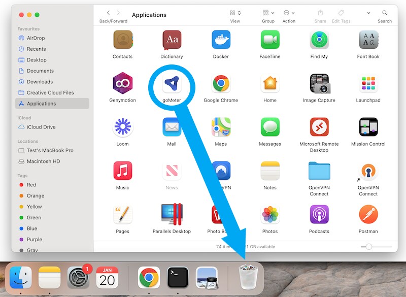The image size is (406, 297).
Task: Go to Desktop in the sidebar
Action: click(52, 60)
